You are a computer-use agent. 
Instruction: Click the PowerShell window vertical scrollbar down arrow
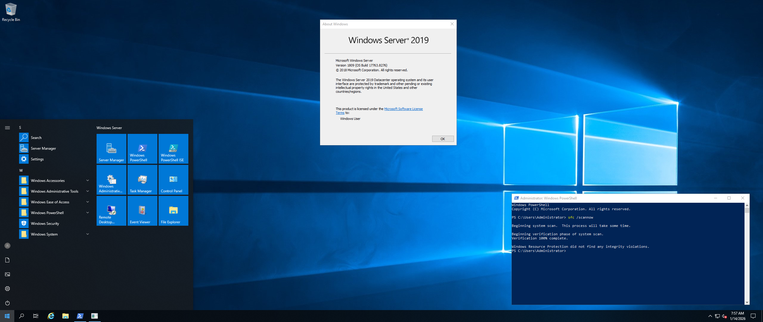coord(747,302)
